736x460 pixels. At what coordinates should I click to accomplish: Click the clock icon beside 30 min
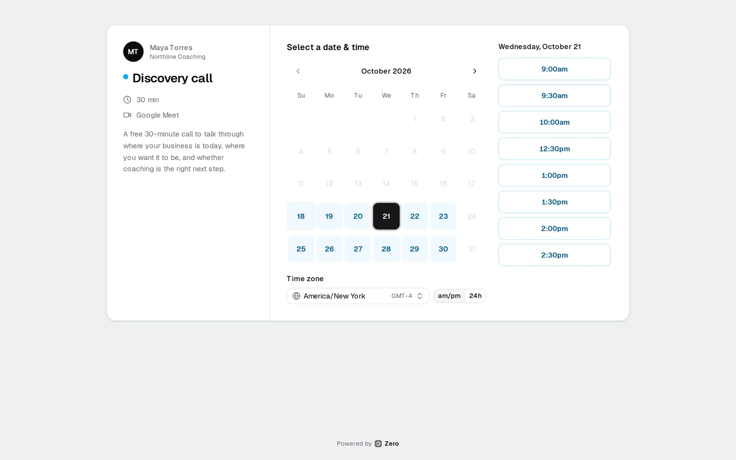127,100
